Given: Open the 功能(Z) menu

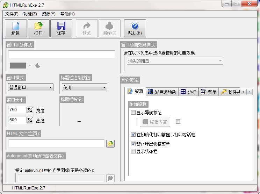Looking at the screenshot, I should 30,14.
